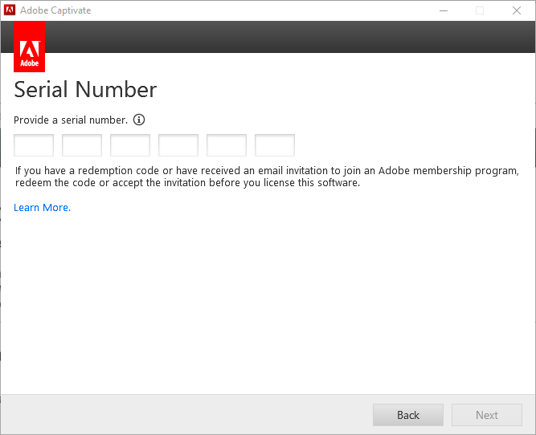Click the 'Provide a serial number.' label
The width and height of the screenshot is (536, 435).
(x=71, y=120)
